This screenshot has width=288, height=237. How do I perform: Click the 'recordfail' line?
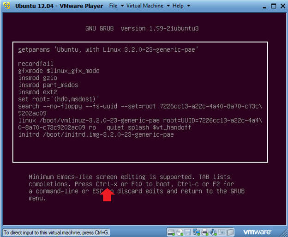36,64
